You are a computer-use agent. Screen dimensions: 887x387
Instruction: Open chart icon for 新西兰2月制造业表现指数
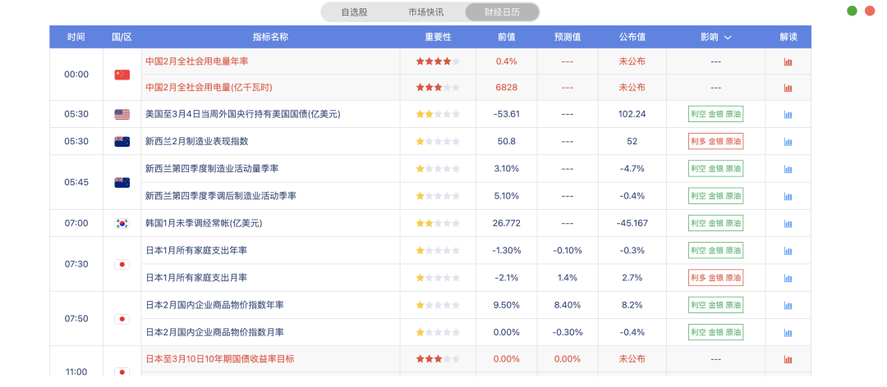point(788,141)
